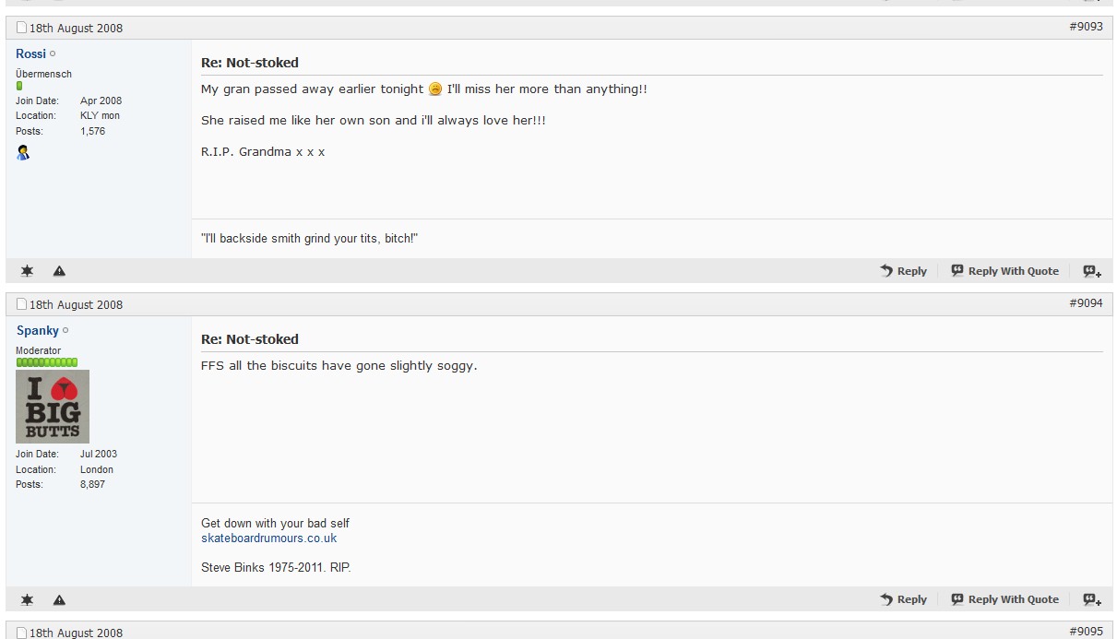
Task: Reply to Spanky's biscuits post
Action: pos(903,599)
